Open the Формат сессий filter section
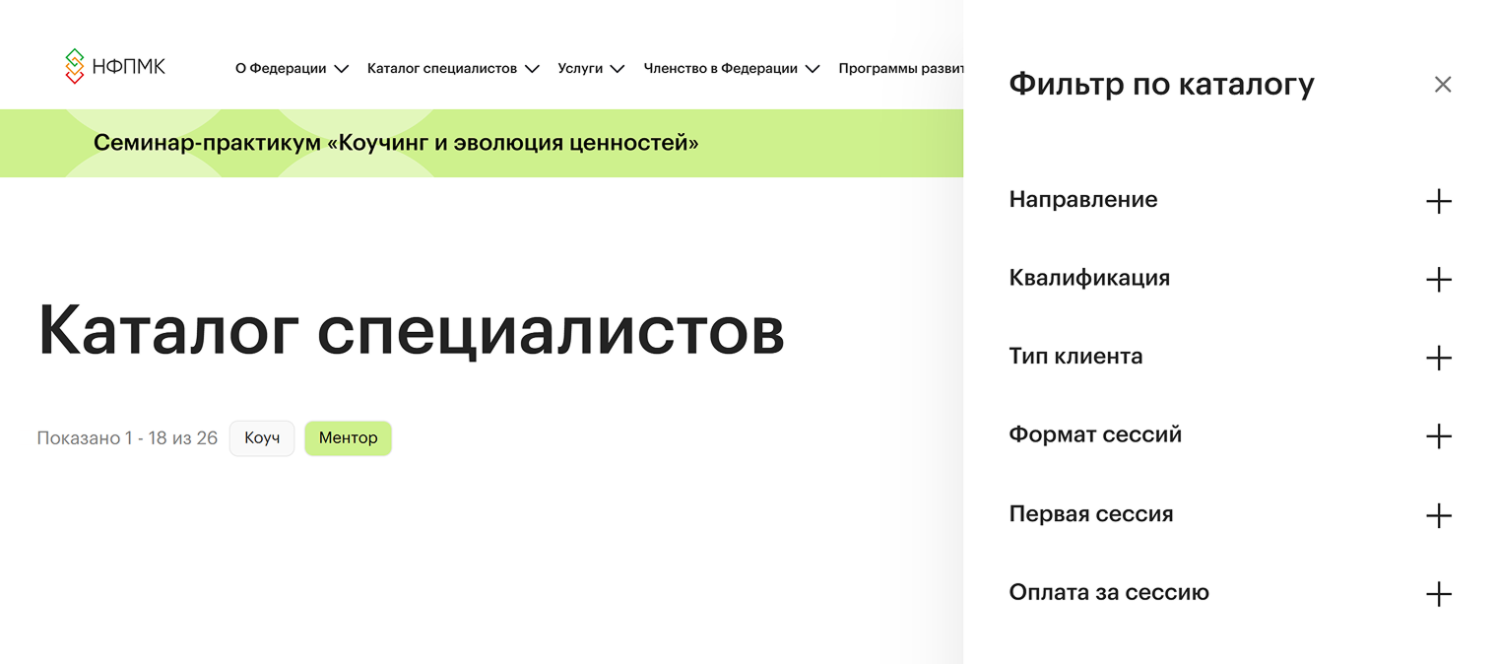 tap(1231, 435)
